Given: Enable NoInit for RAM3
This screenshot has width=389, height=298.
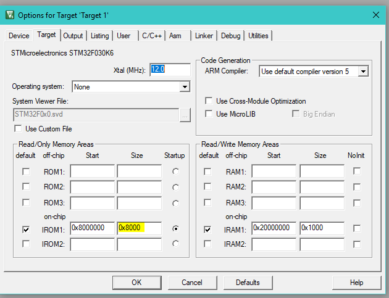Looking at the screenshot, I should [357, 203].
